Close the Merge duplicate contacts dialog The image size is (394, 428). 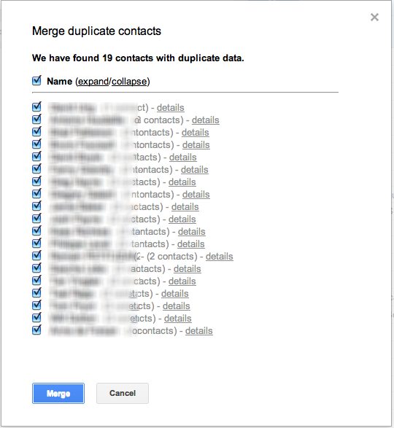pyautogui.click(x=374, y=17)
